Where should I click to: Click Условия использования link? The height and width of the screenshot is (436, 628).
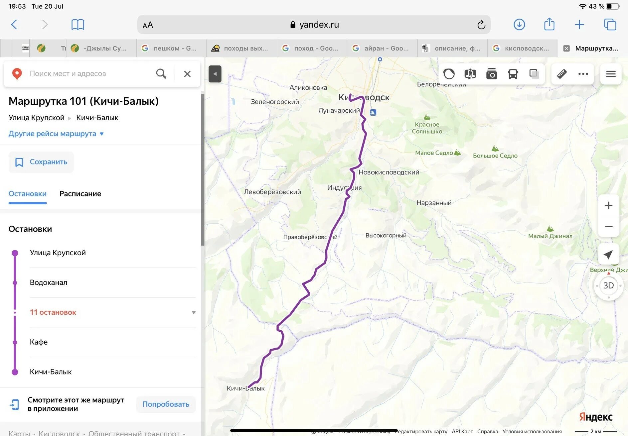coord(532,432)
